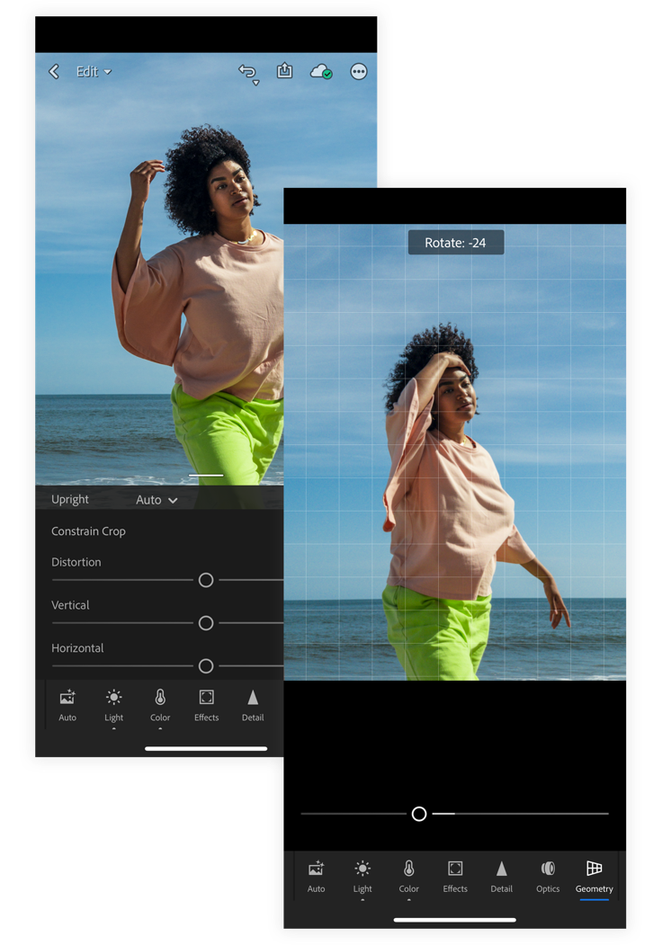Click the Distortion slider handle
The image size is (662, 945).
(x=206, y=580)
